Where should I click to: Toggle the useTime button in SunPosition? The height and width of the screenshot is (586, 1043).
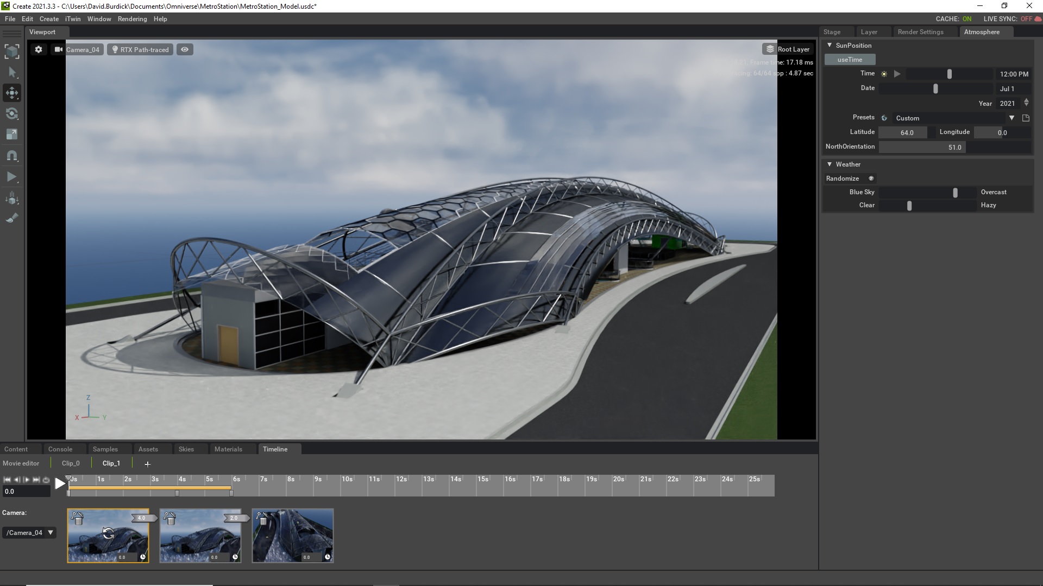click(850, 59)
